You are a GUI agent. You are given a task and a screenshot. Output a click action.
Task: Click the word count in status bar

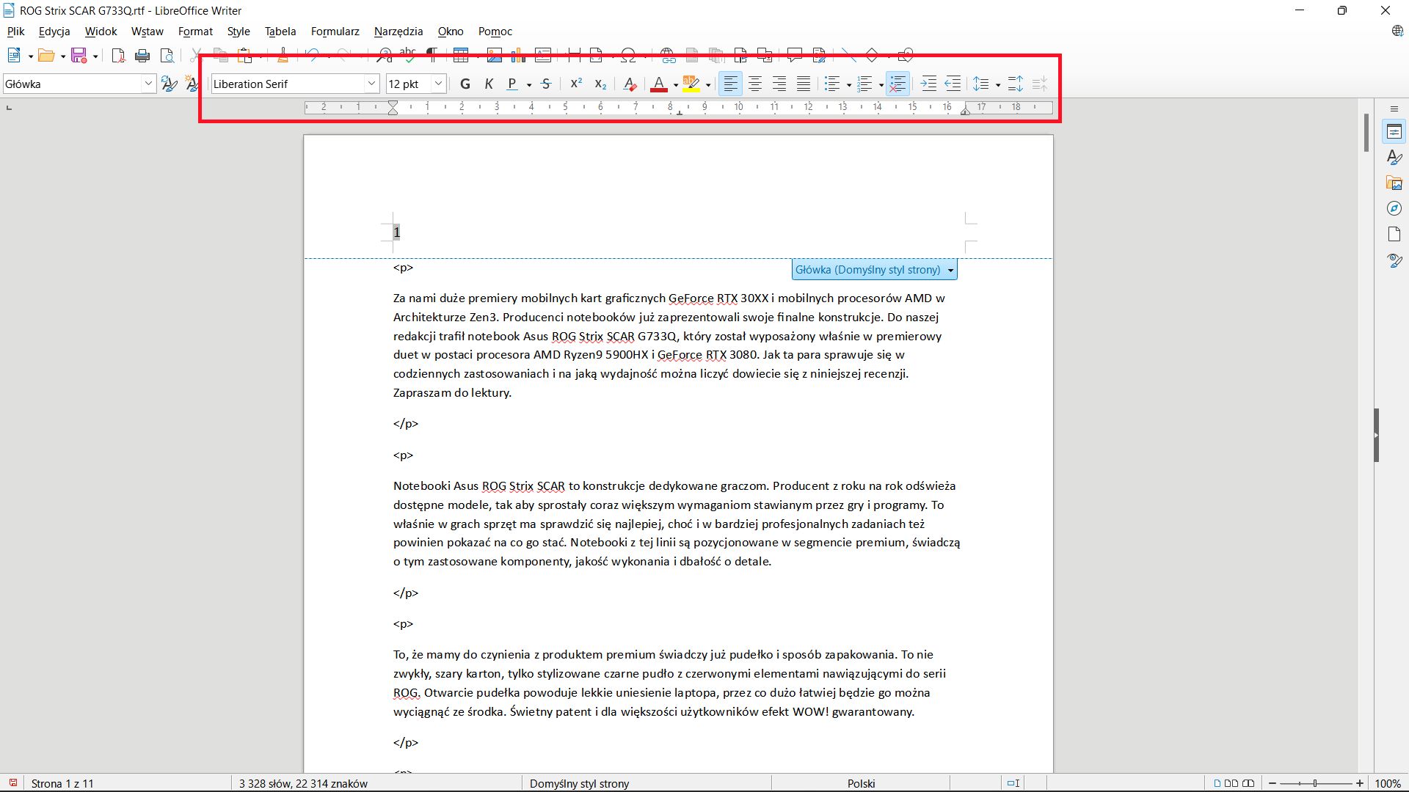(302, 782)
